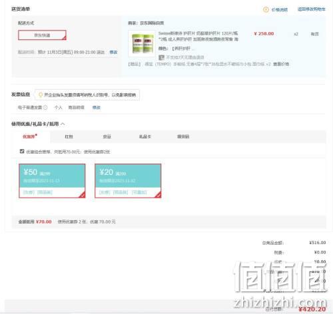Image resolution: width=333 pixels, height=314 pixels.
Task: Click the no 7-day return policy icon
Action: [161, 57]
